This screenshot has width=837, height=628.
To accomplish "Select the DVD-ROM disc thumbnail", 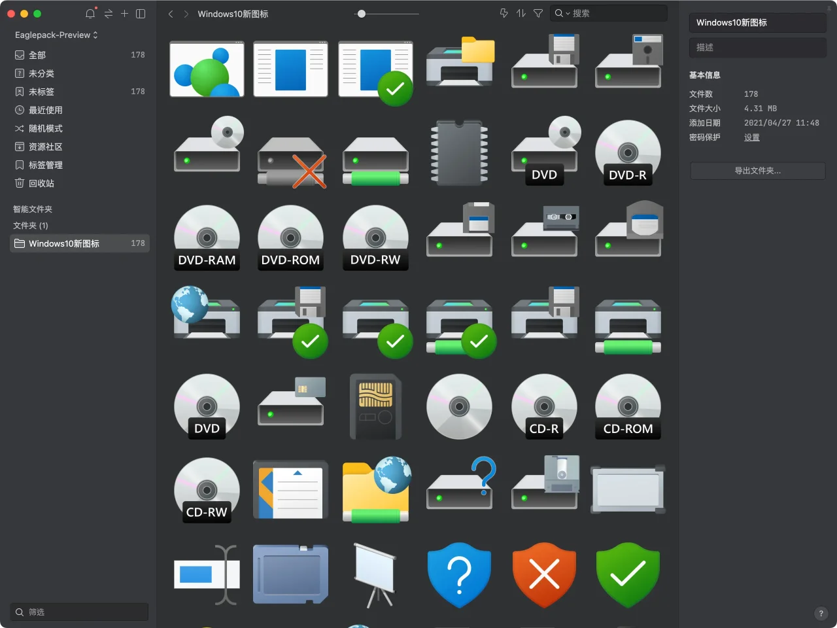I will coord(291,237).
